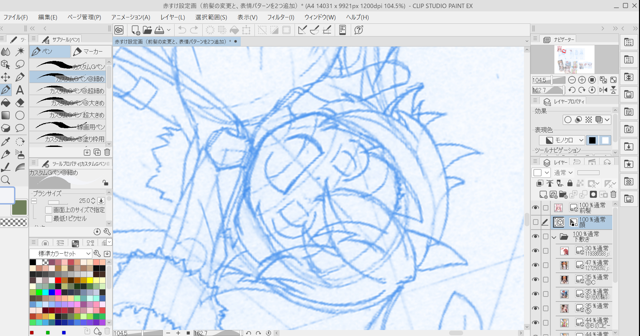The height and width of the screenshot is (336, 640).
Task: Open the palette color dropdown in Layer panel
Action: tap(541, 173)
